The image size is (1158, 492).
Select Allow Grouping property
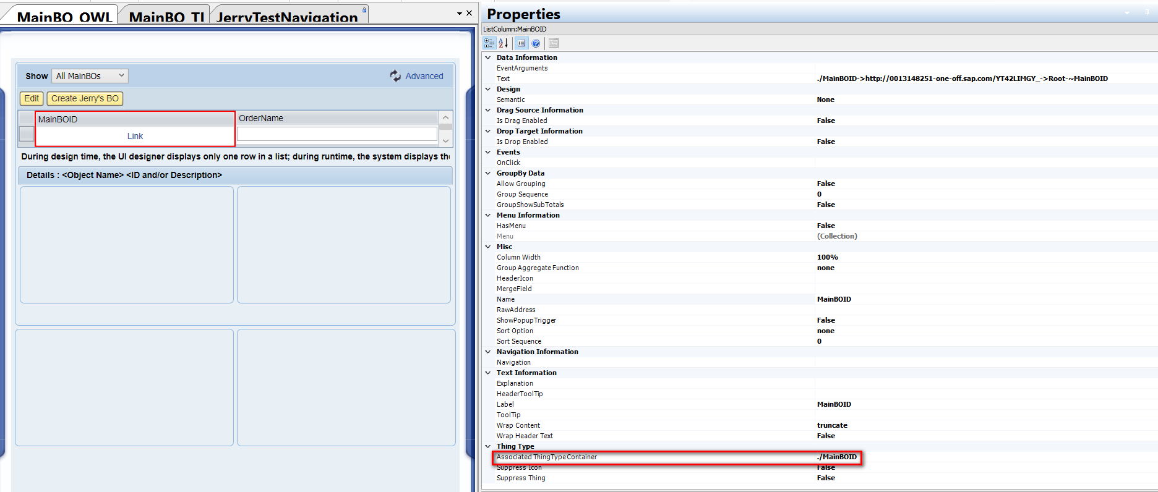tap(820, 184)
